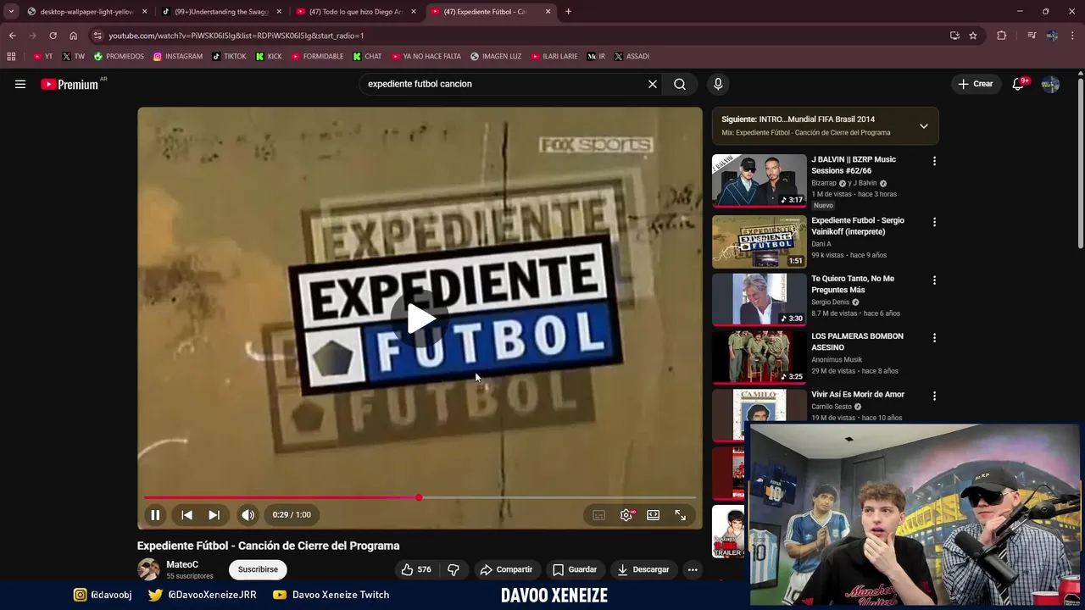
Task: Start voice search with microphone
Action: tap(718, 84)
